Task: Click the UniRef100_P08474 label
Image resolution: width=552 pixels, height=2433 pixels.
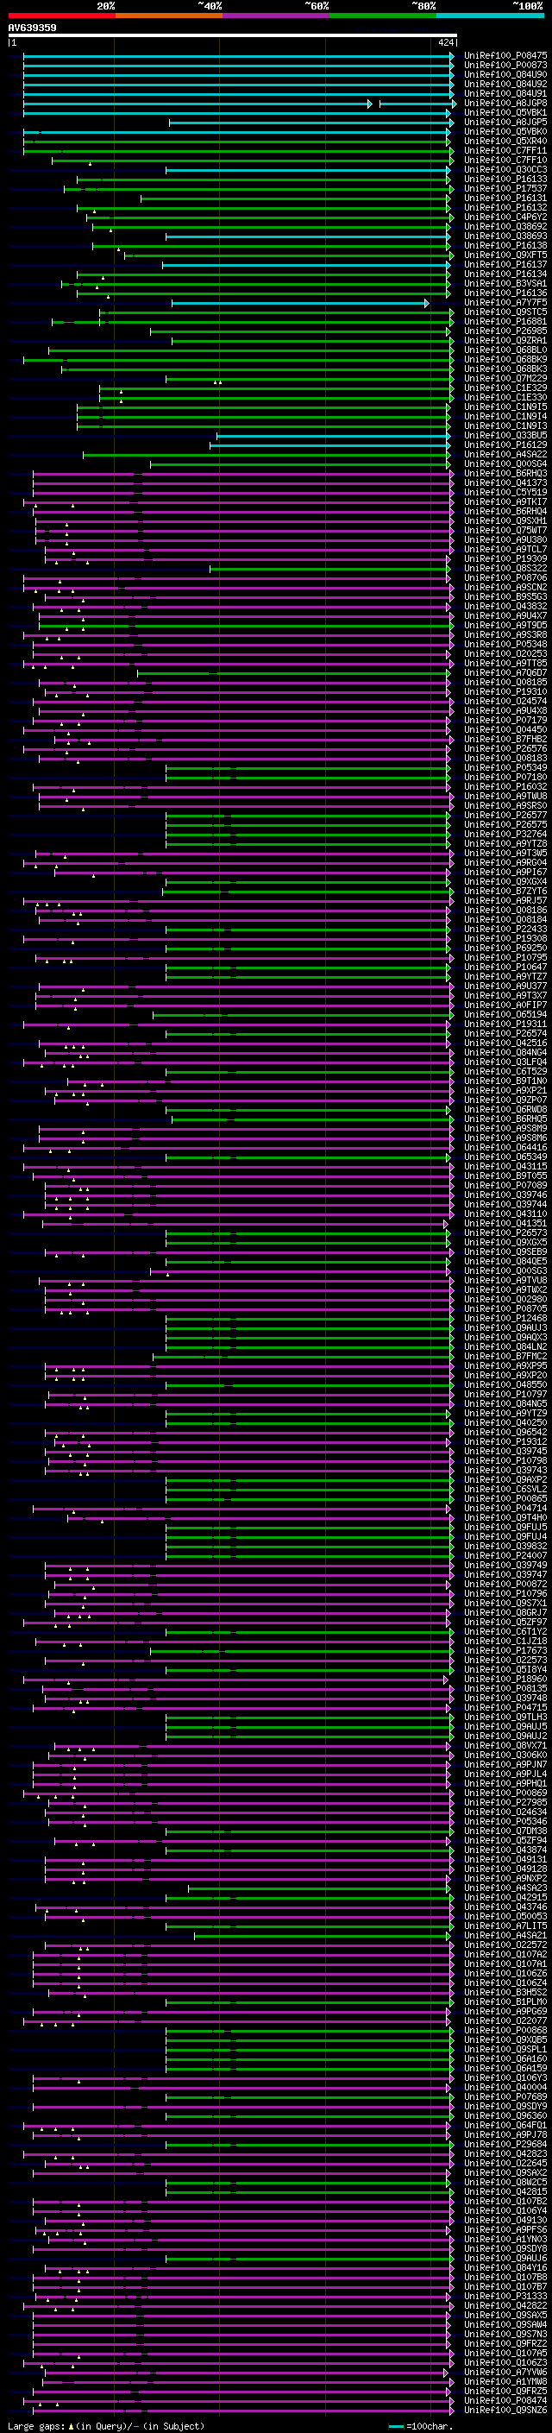Action: click(505, 2401)
